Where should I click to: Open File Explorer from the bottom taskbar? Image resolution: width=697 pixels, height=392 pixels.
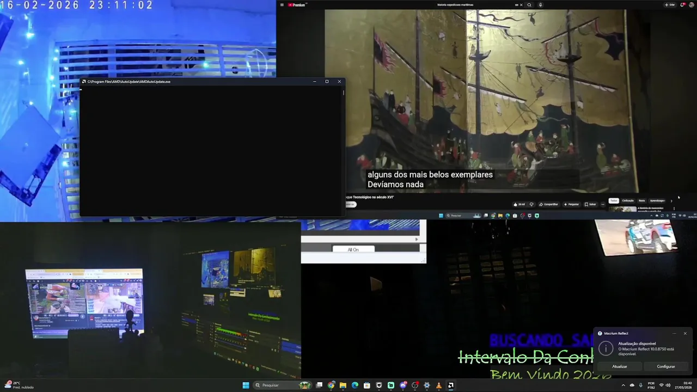point(343,385)
